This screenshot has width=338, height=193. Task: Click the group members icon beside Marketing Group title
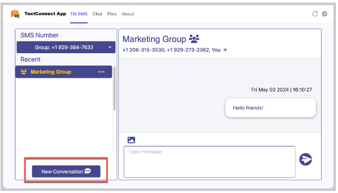pyautogui.click(x=194, y=39)
